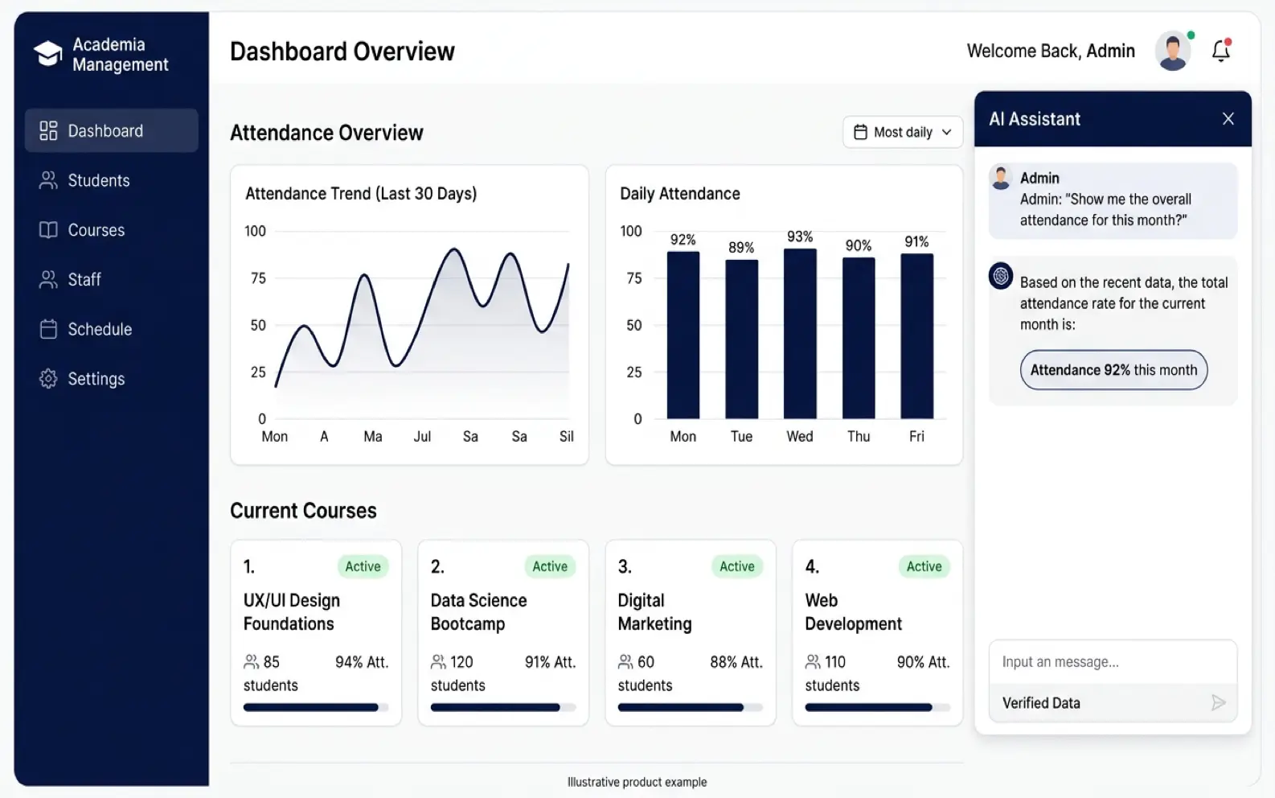
Task: Click the 91% Att. value
Action: click(x=550, y=662)
